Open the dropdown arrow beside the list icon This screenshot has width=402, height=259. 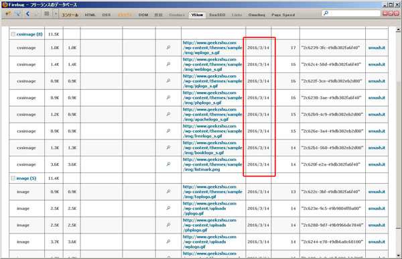[56, 14]
